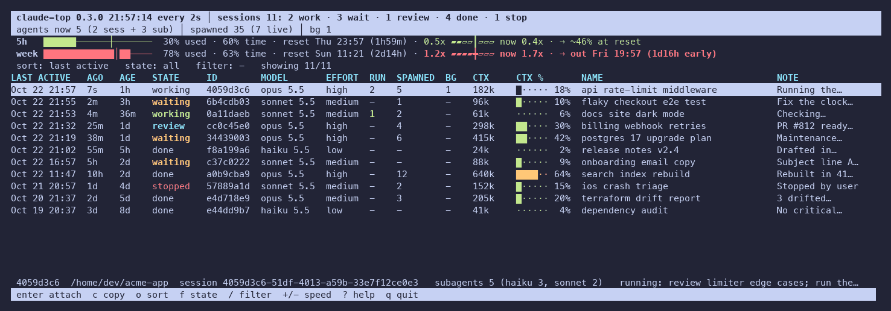Click the ios crash triage name

624,186
